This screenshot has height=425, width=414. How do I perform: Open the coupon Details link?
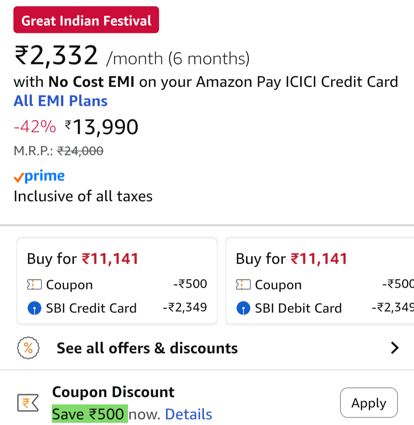(x=188, y=414)
